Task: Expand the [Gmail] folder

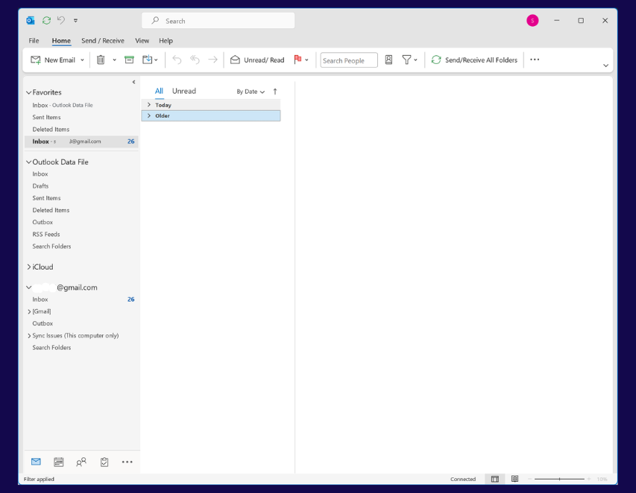Action: pos(29,311)
